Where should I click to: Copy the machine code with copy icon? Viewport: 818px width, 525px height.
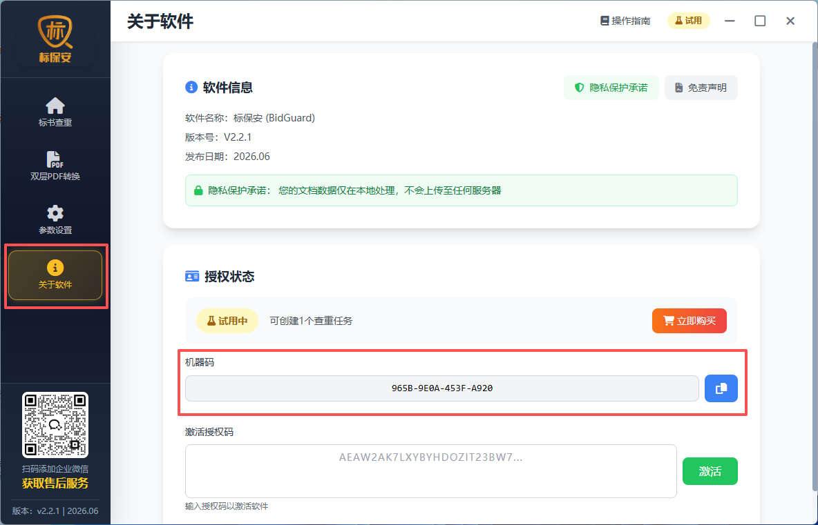[x=721, y=388]
